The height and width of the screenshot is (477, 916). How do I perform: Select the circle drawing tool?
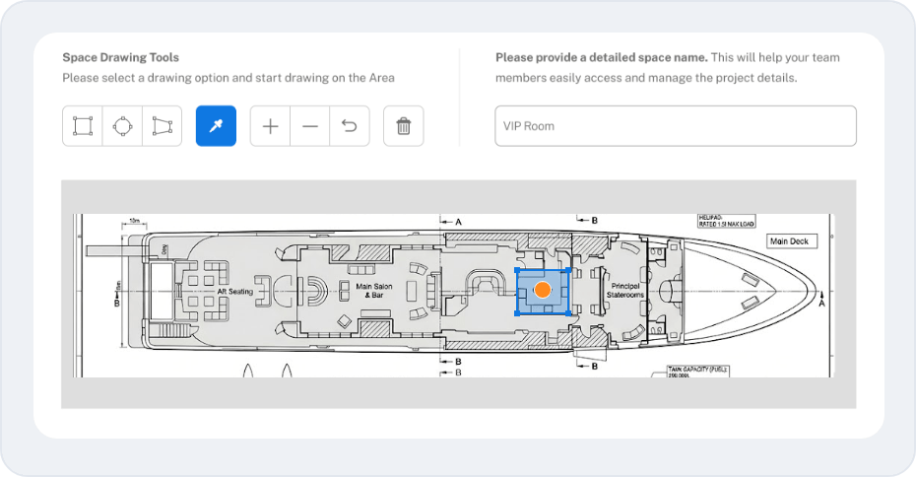pos(122,126)
